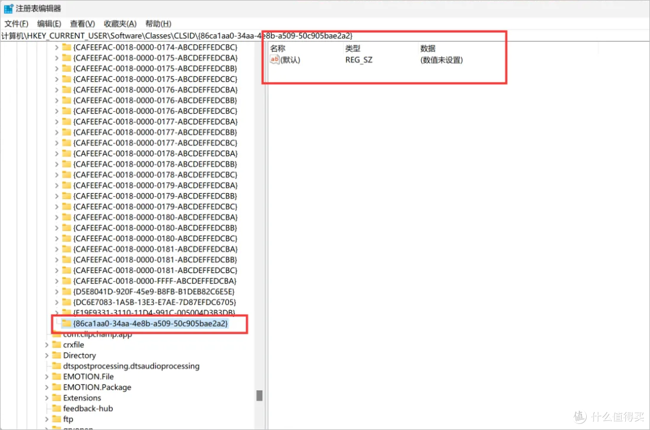Click folder icon of CAFEEFAC-0018-0000-0177-ABCDEFFEDCBA
Viewport: 650px width, 430px height.
coord(66,121)
